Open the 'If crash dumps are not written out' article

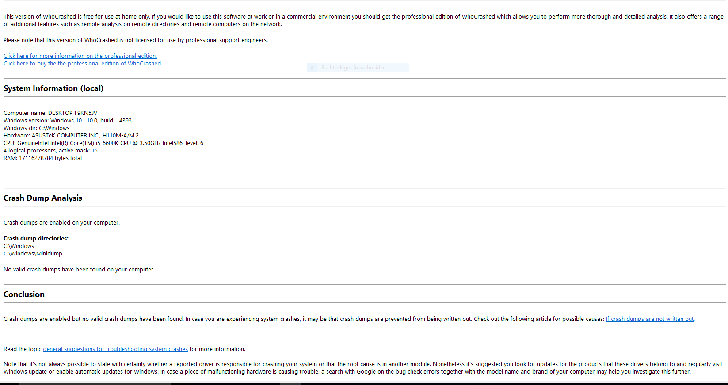[x=649, y=319]
